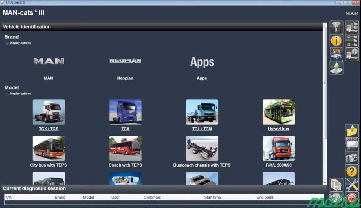The image size is (361, 208).
Task: Open the wrench and screwdriver settings icon
Action: 352,185
